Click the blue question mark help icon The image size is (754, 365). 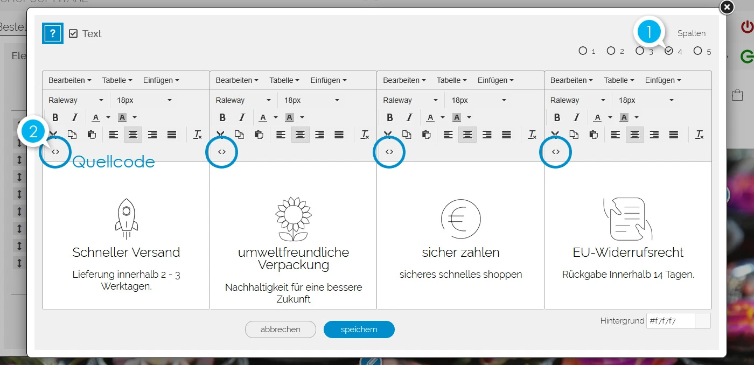(53, 33)
